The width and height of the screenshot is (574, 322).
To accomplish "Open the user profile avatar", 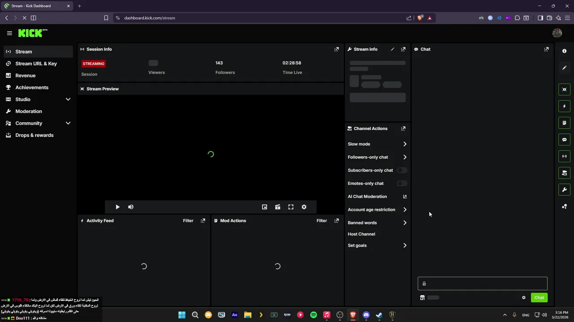I will pos(557,33).
